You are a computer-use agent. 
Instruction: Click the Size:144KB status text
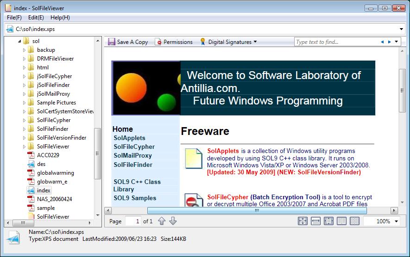pos(173,239)
